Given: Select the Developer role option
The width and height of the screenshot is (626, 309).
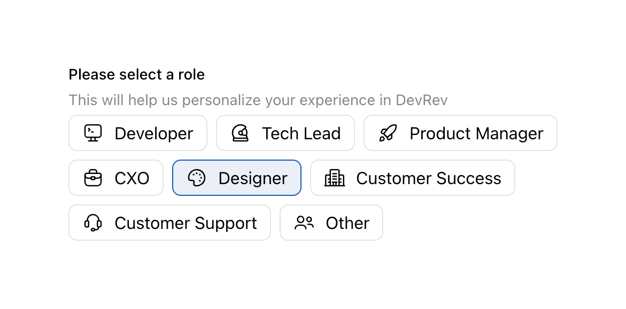Looking at the screenshot, I should tap(138, 133).
